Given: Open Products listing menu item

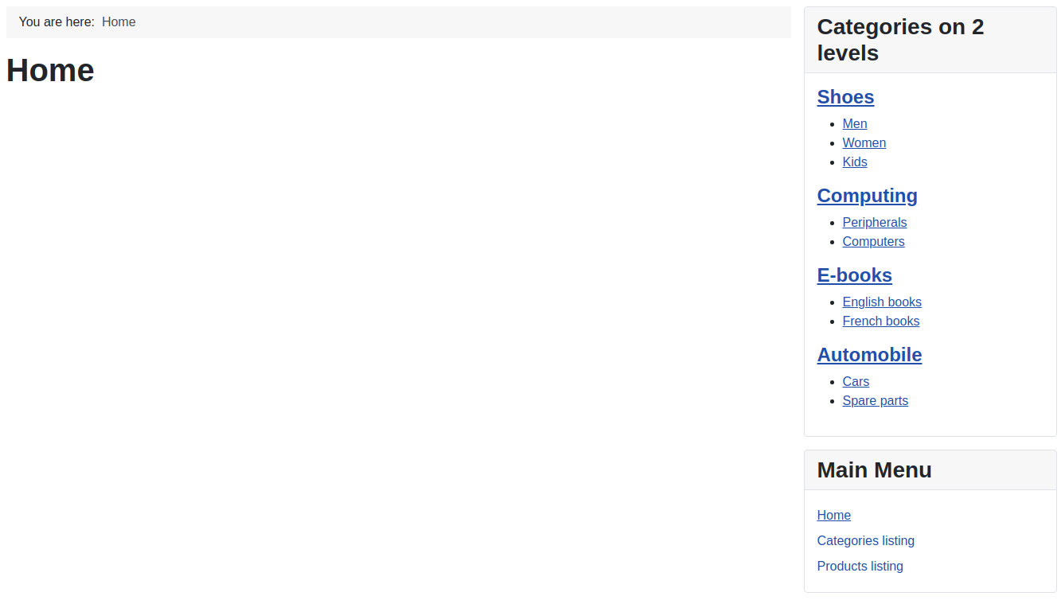Looking at the screenshot, I should [860, 566].
